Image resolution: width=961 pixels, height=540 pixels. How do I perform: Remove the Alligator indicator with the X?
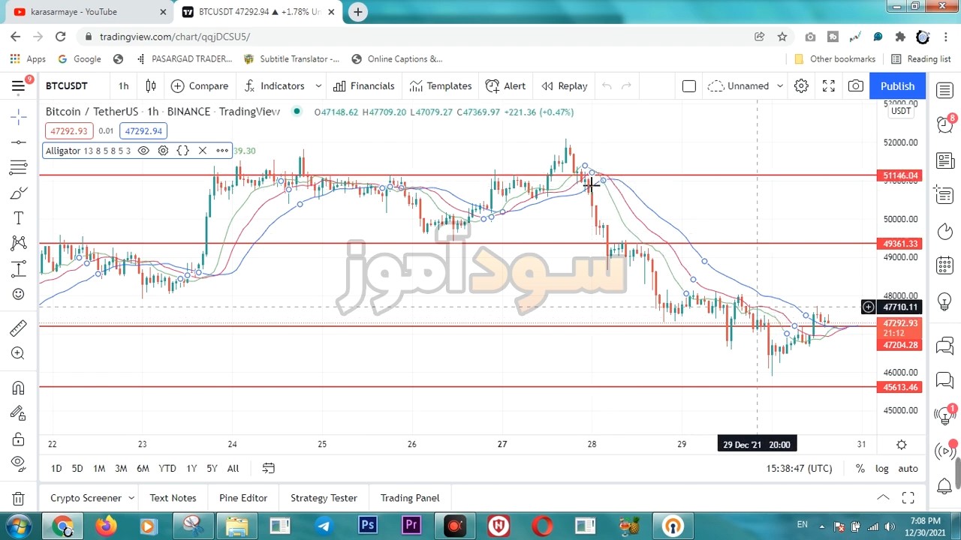click(202, 151)
